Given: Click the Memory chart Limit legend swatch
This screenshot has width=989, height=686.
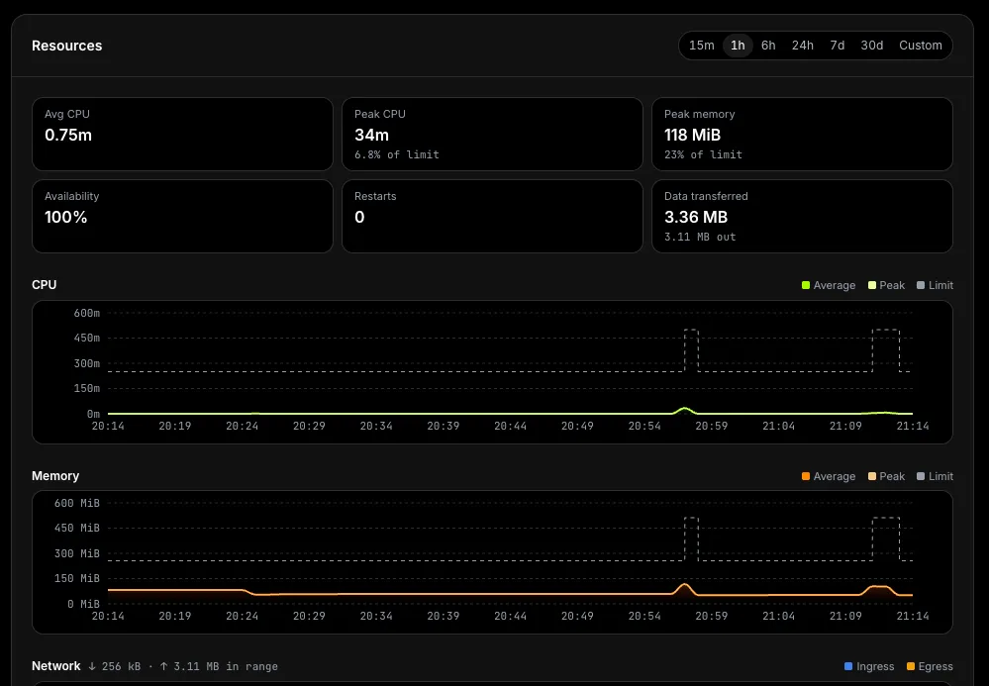Looking at the screenshot, I should point(921,477).
